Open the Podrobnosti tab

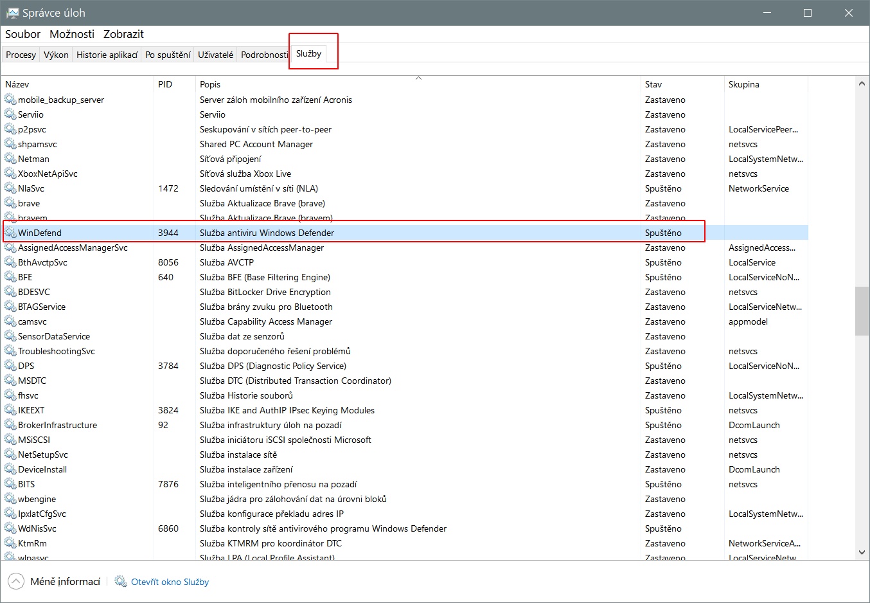point(264,55)
